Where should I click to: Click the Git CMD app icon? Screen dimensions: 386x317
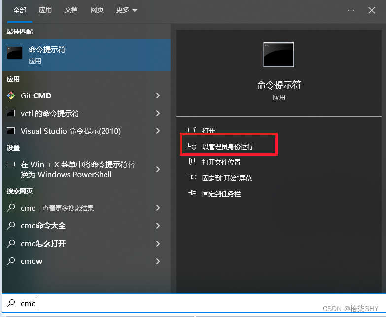[x=11, y=95]
